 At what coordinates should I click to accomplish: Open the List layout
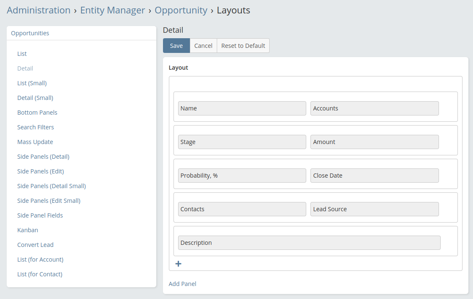[x=22, y=54]
